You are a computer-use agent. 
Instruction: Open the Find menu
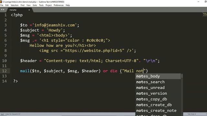(22, 5)
